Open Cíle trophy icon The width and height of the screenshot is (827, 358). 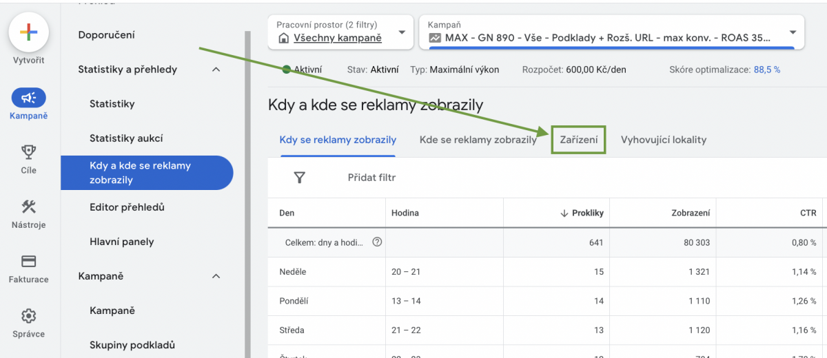pyautogui.click(x=28, y=151)
